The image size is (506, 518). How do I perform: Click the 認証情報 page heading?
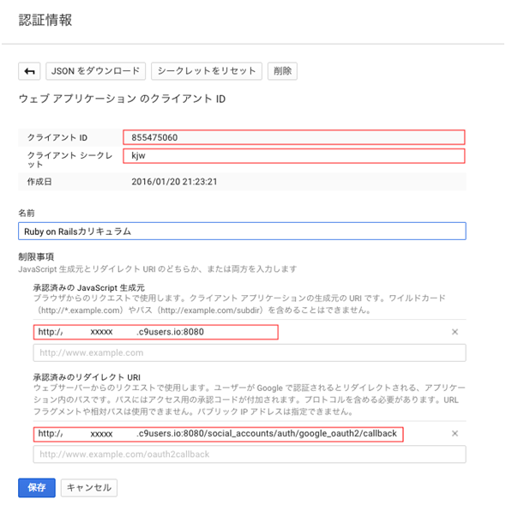(45, 20)
